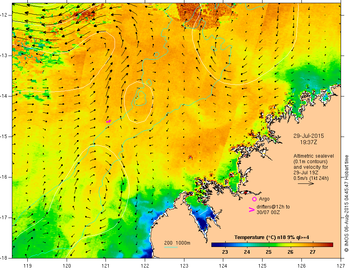Click the '(0.1m contours)' text line
This screenshot has height=270, width=349.
tap(311, 162)
